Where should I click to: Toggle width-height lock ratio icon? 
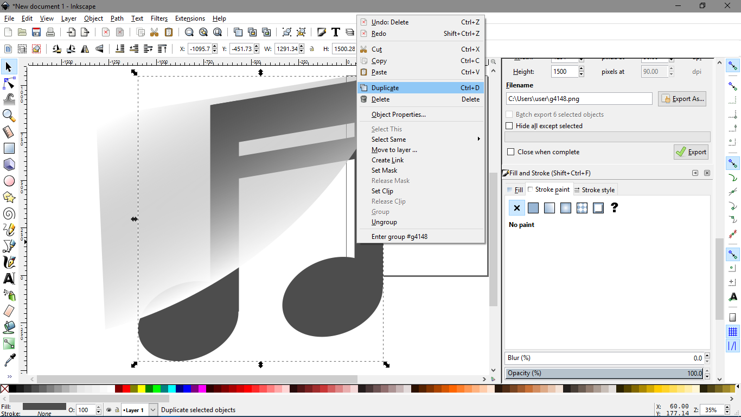tap(312, 49)
